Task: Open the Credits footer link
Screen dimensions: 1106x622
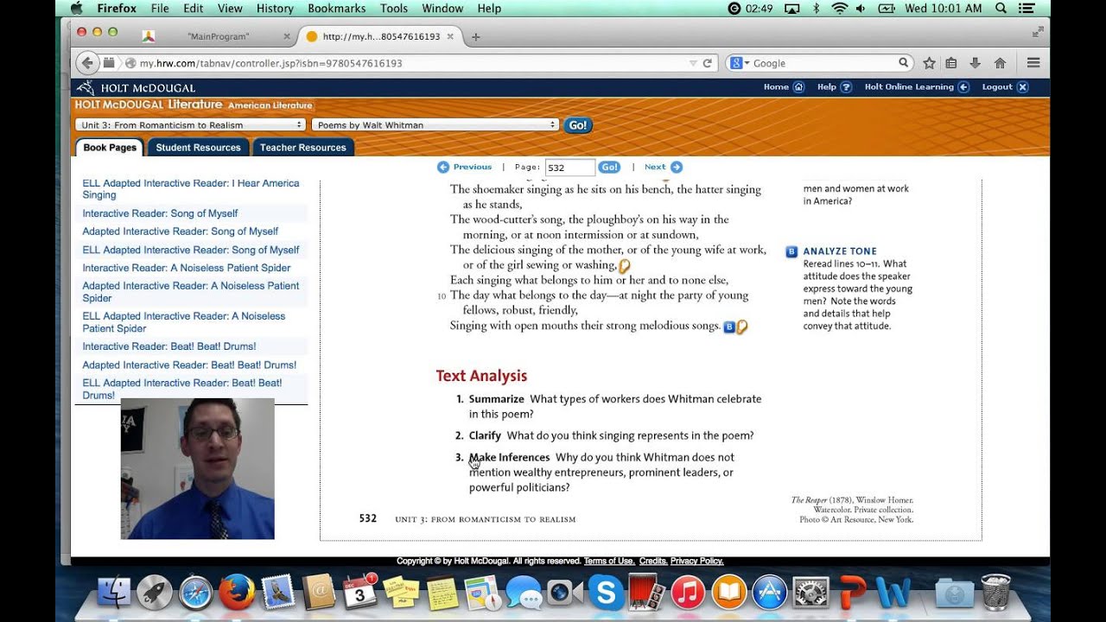Action: click(x=652, y=562)
